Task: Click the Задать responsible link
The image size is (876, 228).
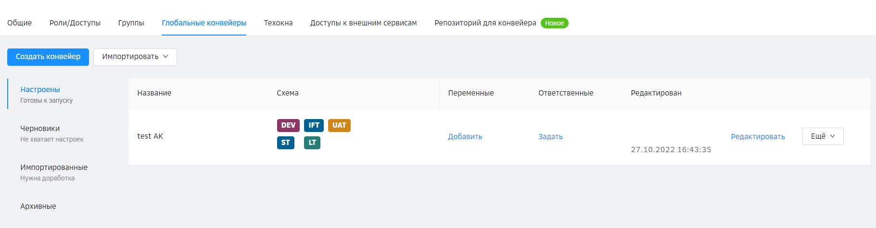Action: (x=550, y=137)
